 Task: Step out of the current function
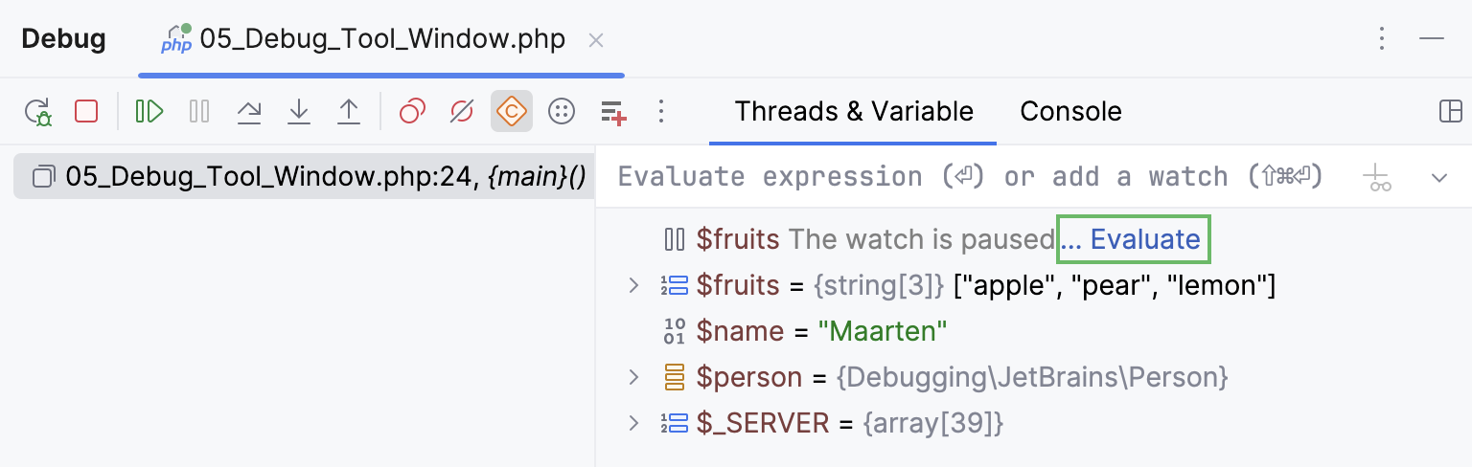pos(349,112)
